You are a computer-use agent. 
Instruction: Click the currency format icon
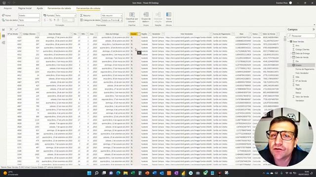click(x=45, y=20)
